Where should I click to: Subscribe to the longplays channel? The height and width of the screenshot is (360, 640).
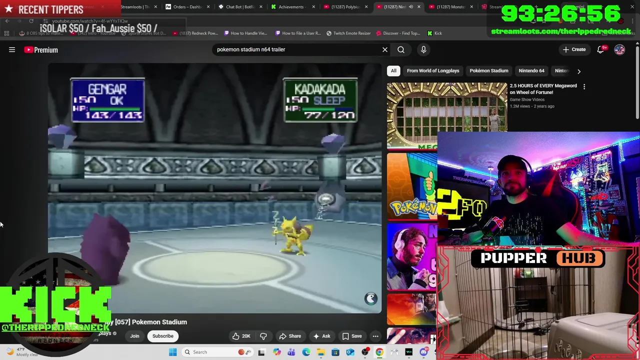coord(163,336)
